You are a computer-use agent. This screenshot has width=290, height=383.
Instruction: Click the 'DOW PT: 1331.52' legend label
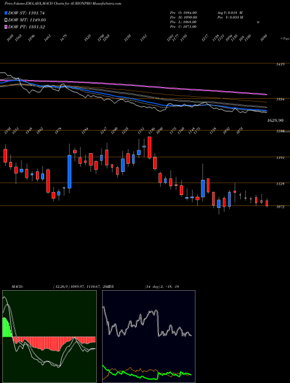click(27, 27)
